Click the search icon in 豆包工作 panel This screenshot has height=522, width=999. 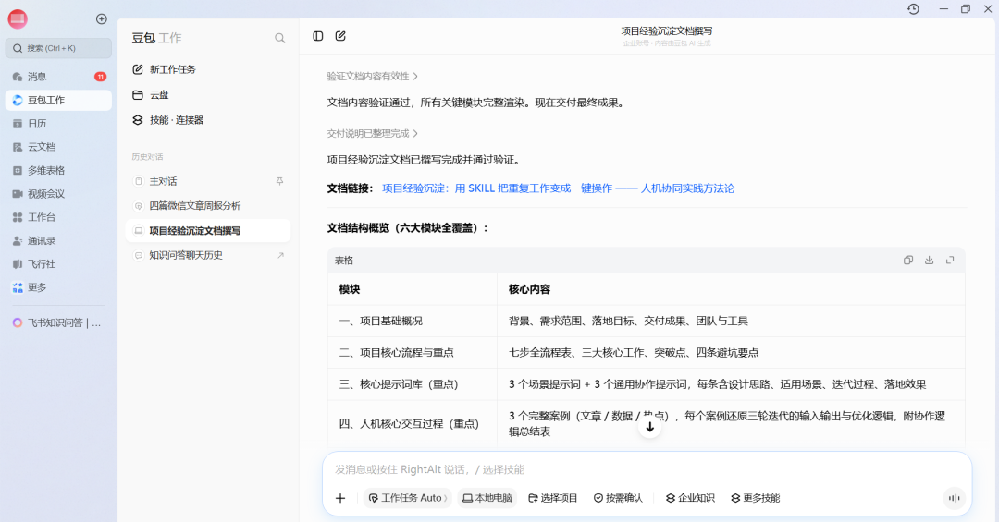point(279,38)
